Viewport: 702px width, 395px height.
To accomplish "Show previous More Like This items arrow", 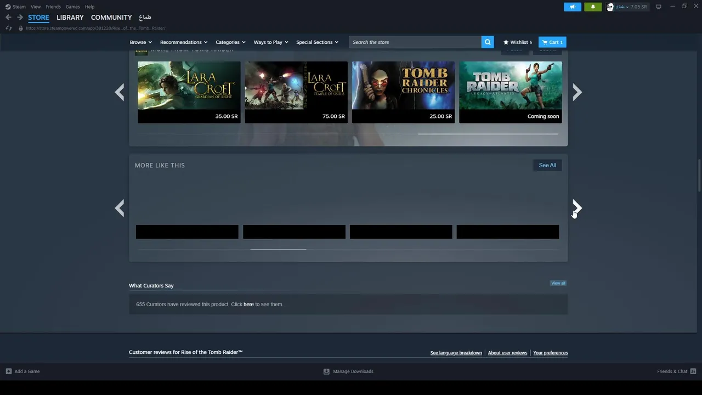I will tap(119, 208).
